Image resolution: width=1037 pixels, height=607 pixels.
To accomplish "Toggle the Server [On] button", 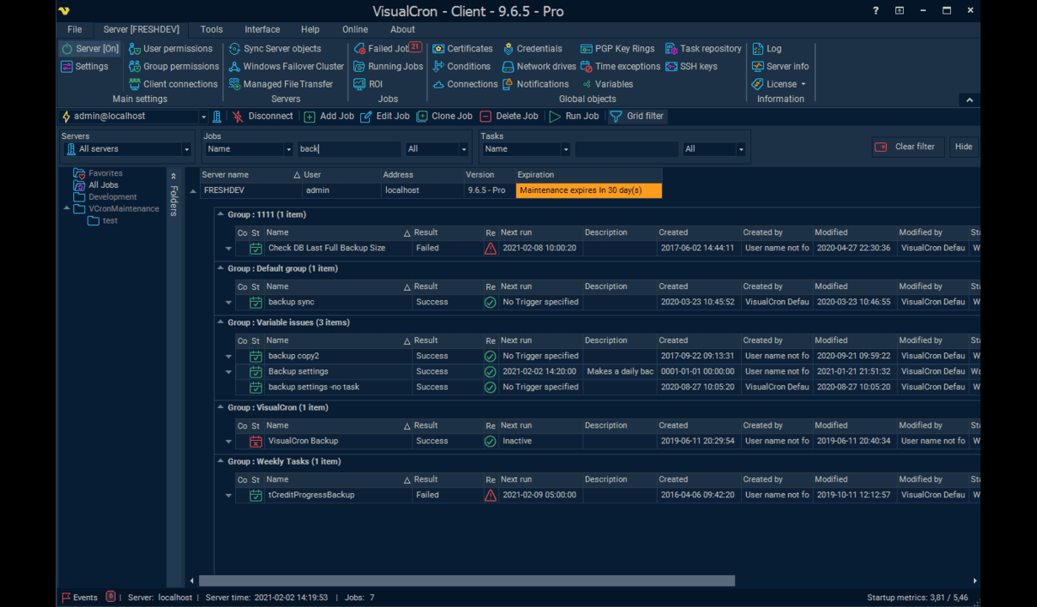I will click(x=90, y=49).
